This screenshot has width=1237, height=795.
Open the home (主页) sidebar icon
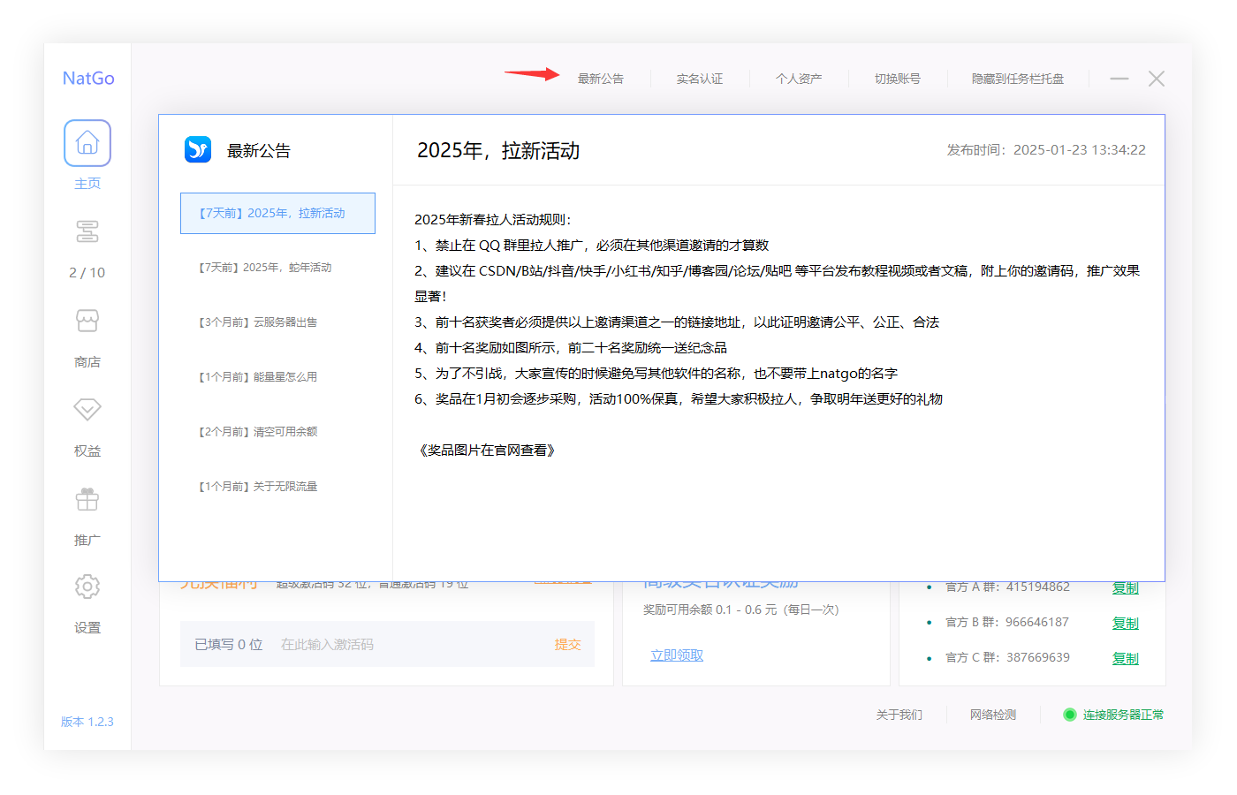87,143
